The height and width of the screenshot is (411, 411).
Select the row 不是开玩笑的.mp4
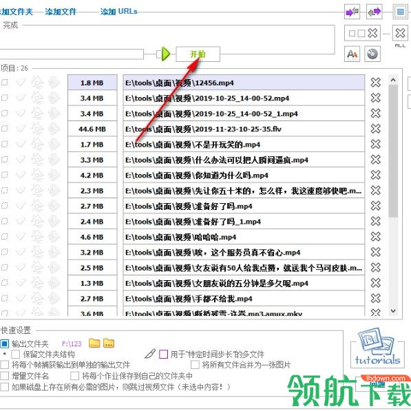click(244, 145)
